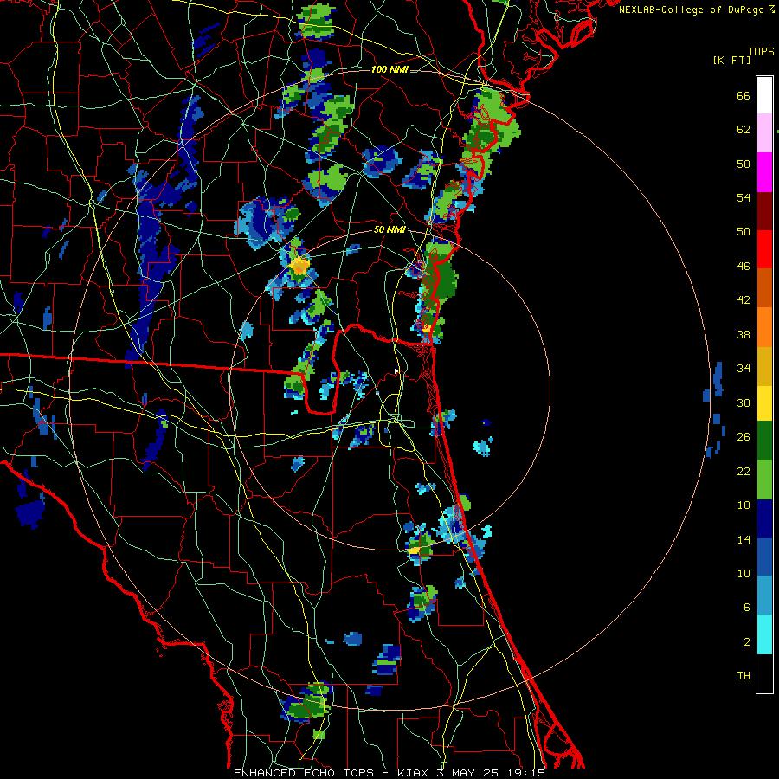Select the 42 legend value
The height and width of the screenshot is (779, 779).
coord(744,300)
